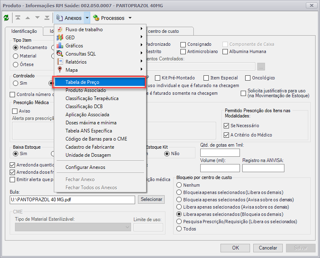Click the Processos gears icon

[96, 18]
